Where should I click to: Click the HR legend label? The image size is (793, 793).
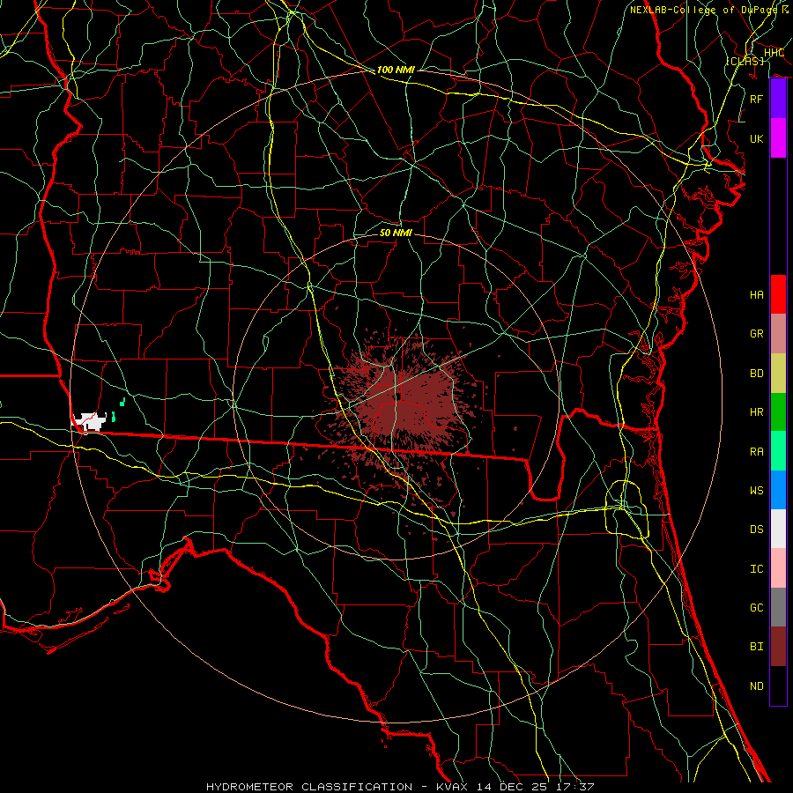coord(757,412)
